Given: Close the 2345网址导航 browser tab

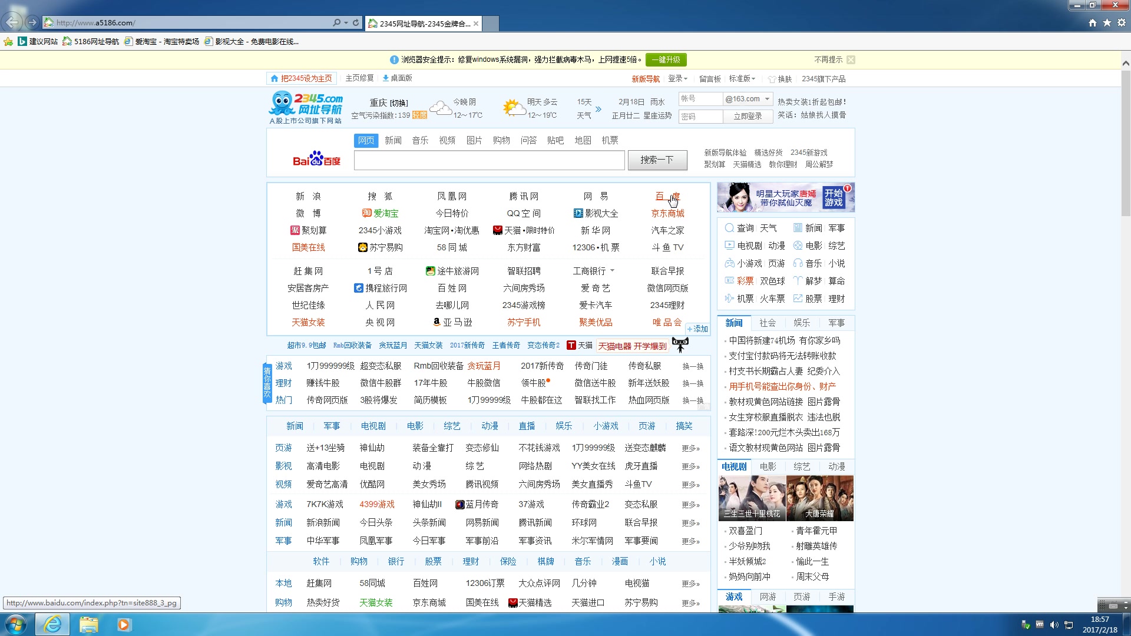Looking at the screenshot, I should pos(476,24).
